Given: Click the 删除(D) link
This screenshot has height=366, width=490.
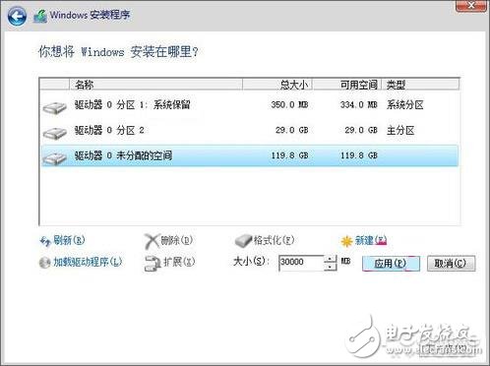Looking at the screenshot, I should point(176,240).
